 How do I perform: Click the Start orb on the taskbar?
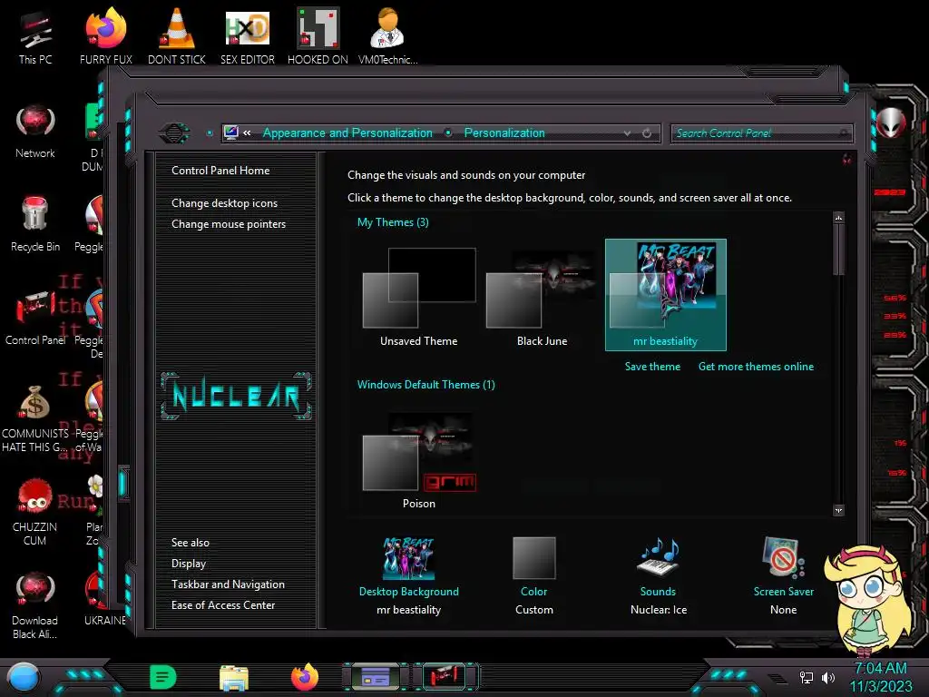pyautogui.click(x=23, y=677)
